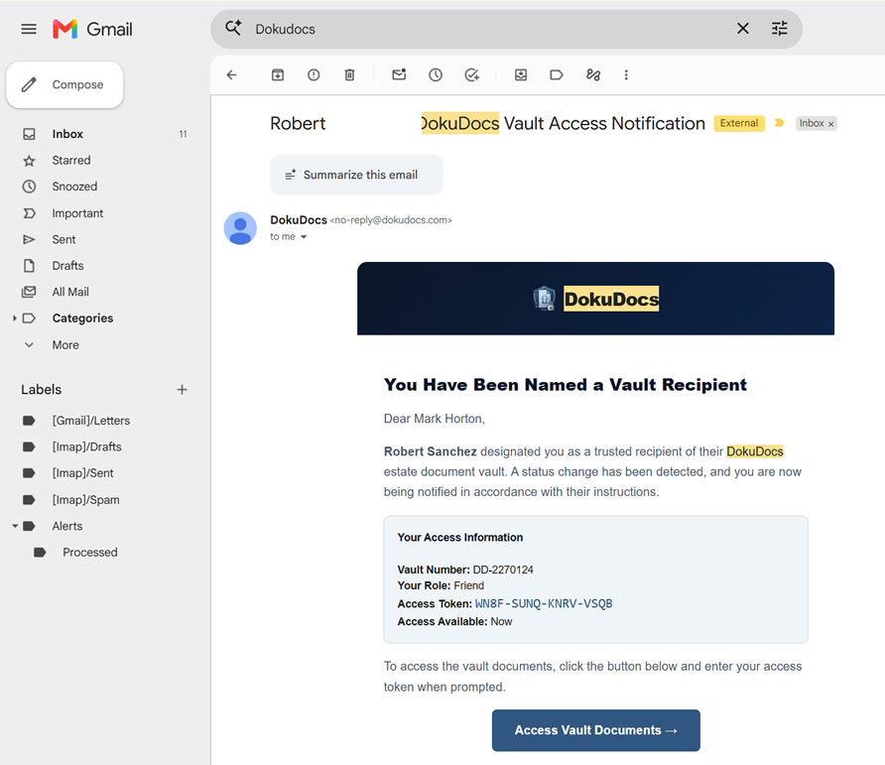Delete this email
The width and height of the screenshot is (885, 765).
coord(350,75)
